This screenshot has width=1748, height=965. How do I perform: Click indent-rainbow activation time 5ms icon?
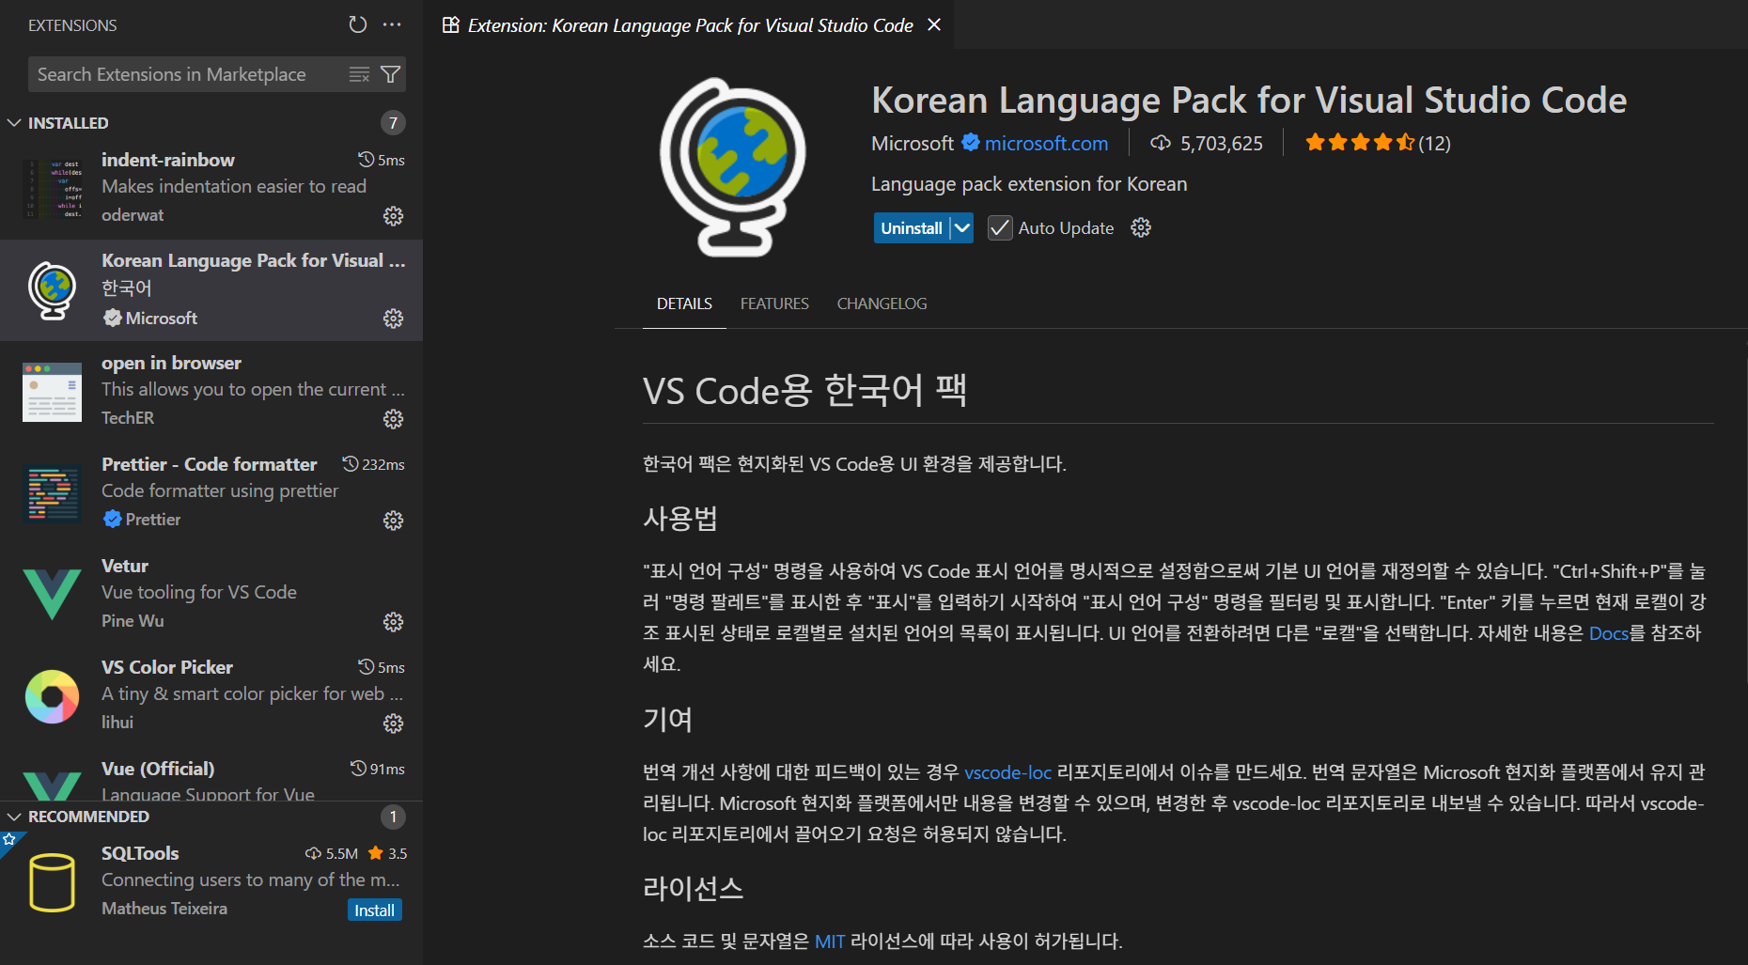367,160
